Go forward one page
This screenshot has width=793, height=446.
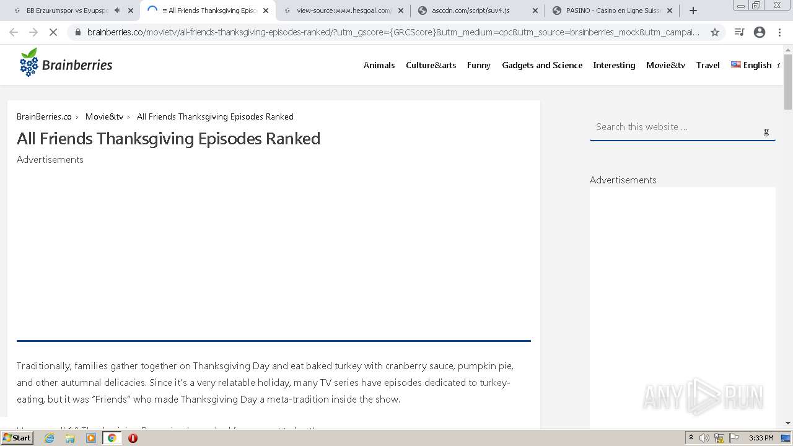click(33, 32)
